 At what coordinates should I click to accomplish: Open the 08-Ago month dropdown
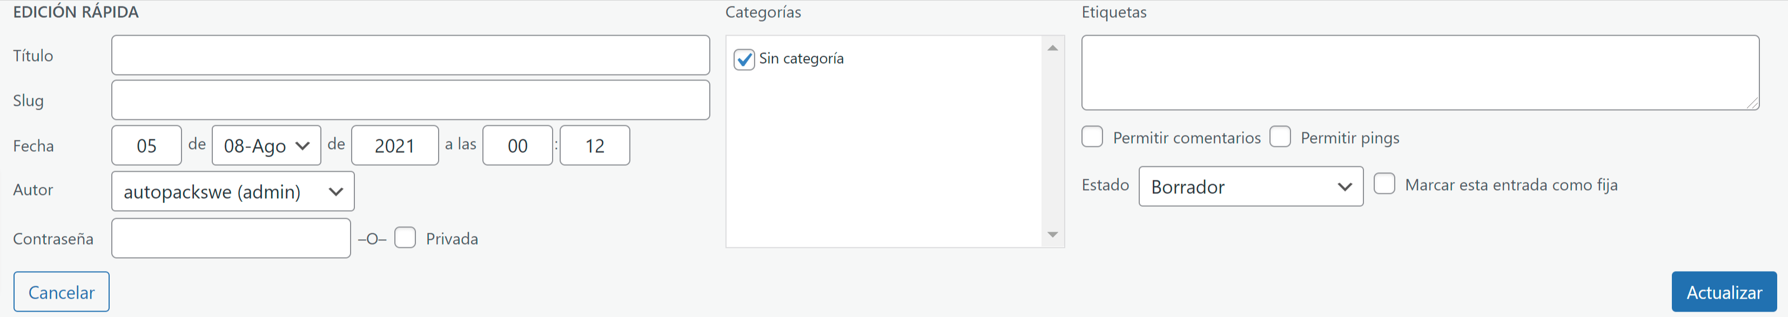pyautogui.click(x=266, y=145)
